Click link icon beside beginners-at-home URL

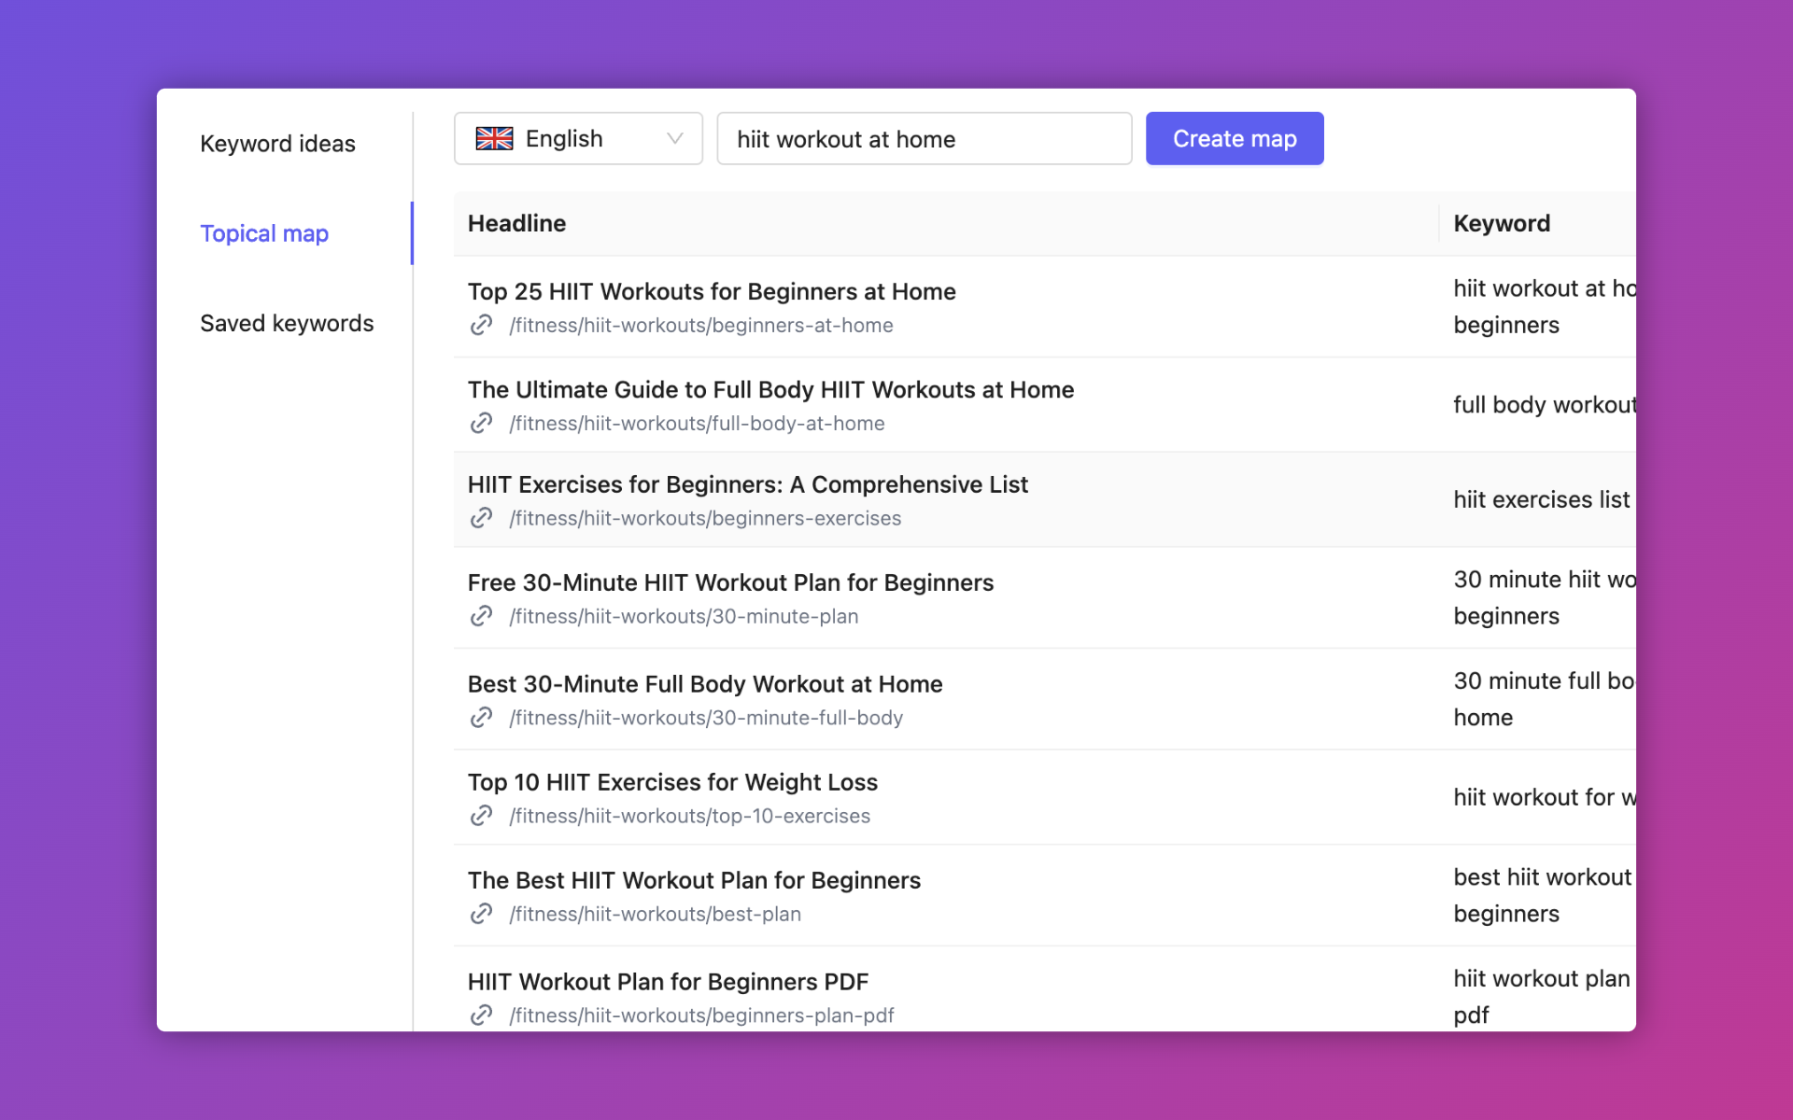pyautogui.click(x=481, y=325)
